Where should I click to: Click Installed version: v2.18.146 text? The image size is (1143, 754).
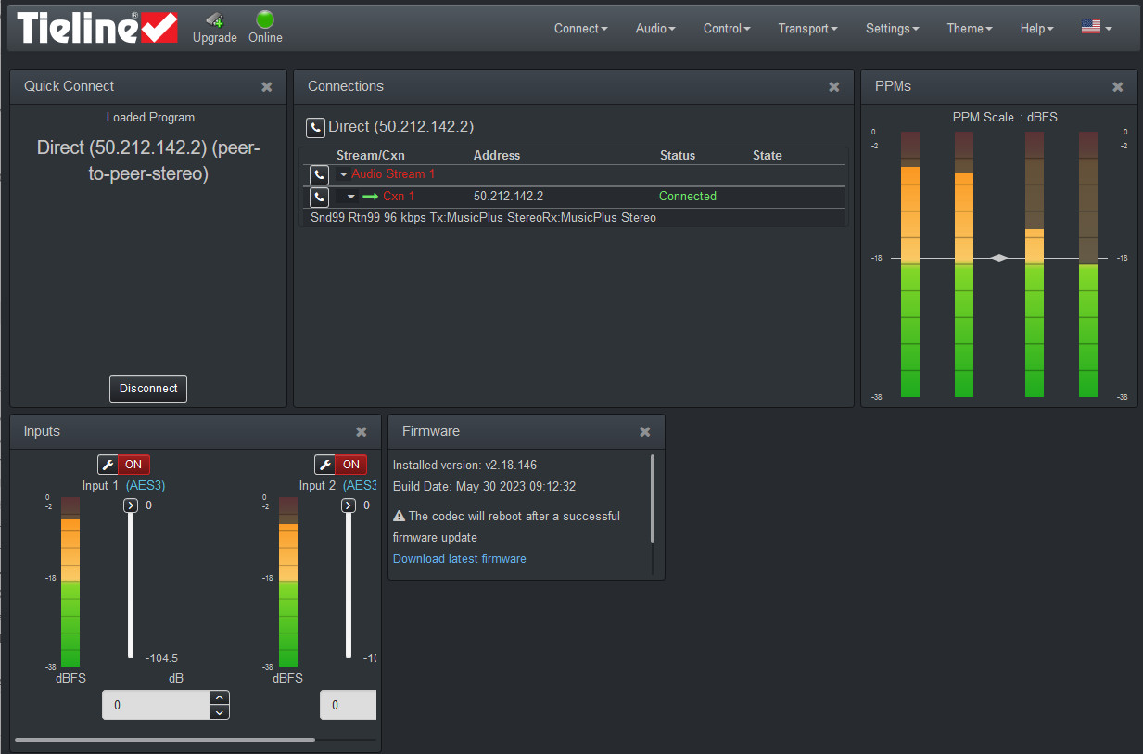click(x=464, y=465)
